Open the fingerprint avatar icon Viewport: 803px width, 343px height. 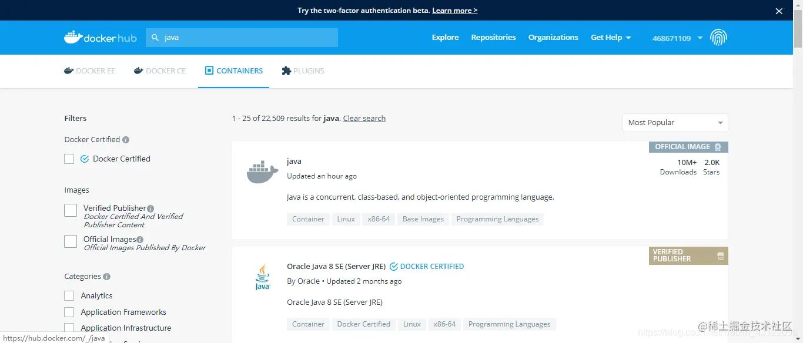click(718, 38)
